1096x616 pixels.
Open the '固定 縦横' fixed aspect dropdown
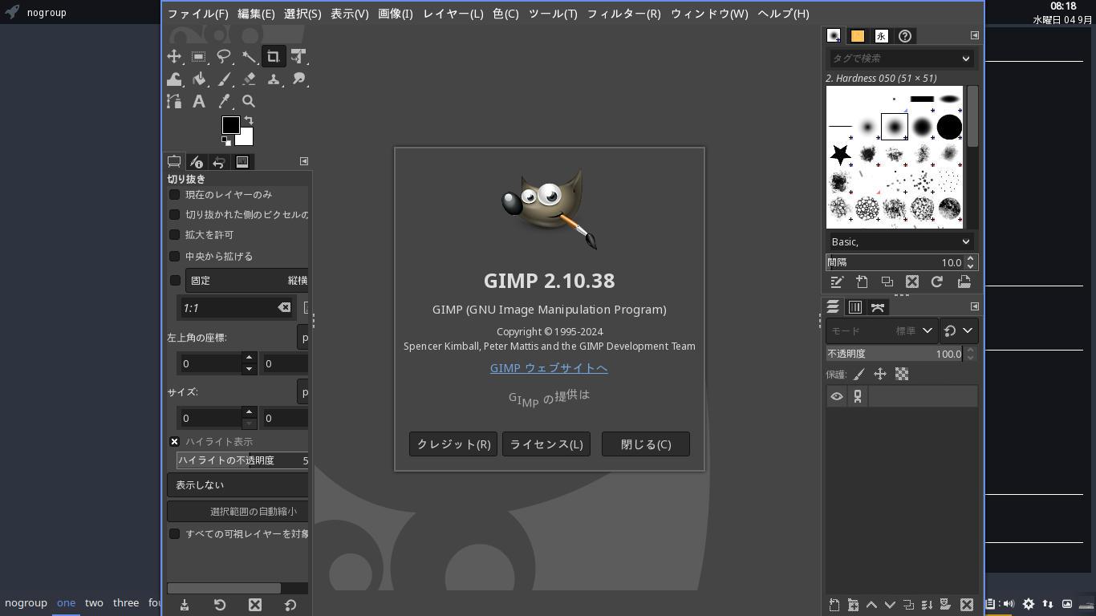(247, 281)
